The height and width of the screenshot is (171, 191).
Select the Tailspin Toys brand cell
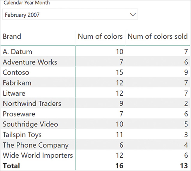pyautogui.click(x=22, y=135)
